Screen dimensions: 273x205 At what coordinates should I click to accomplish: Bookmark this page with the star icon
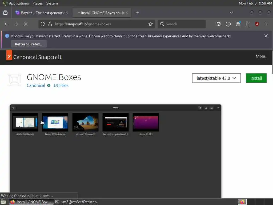[151, 24]
